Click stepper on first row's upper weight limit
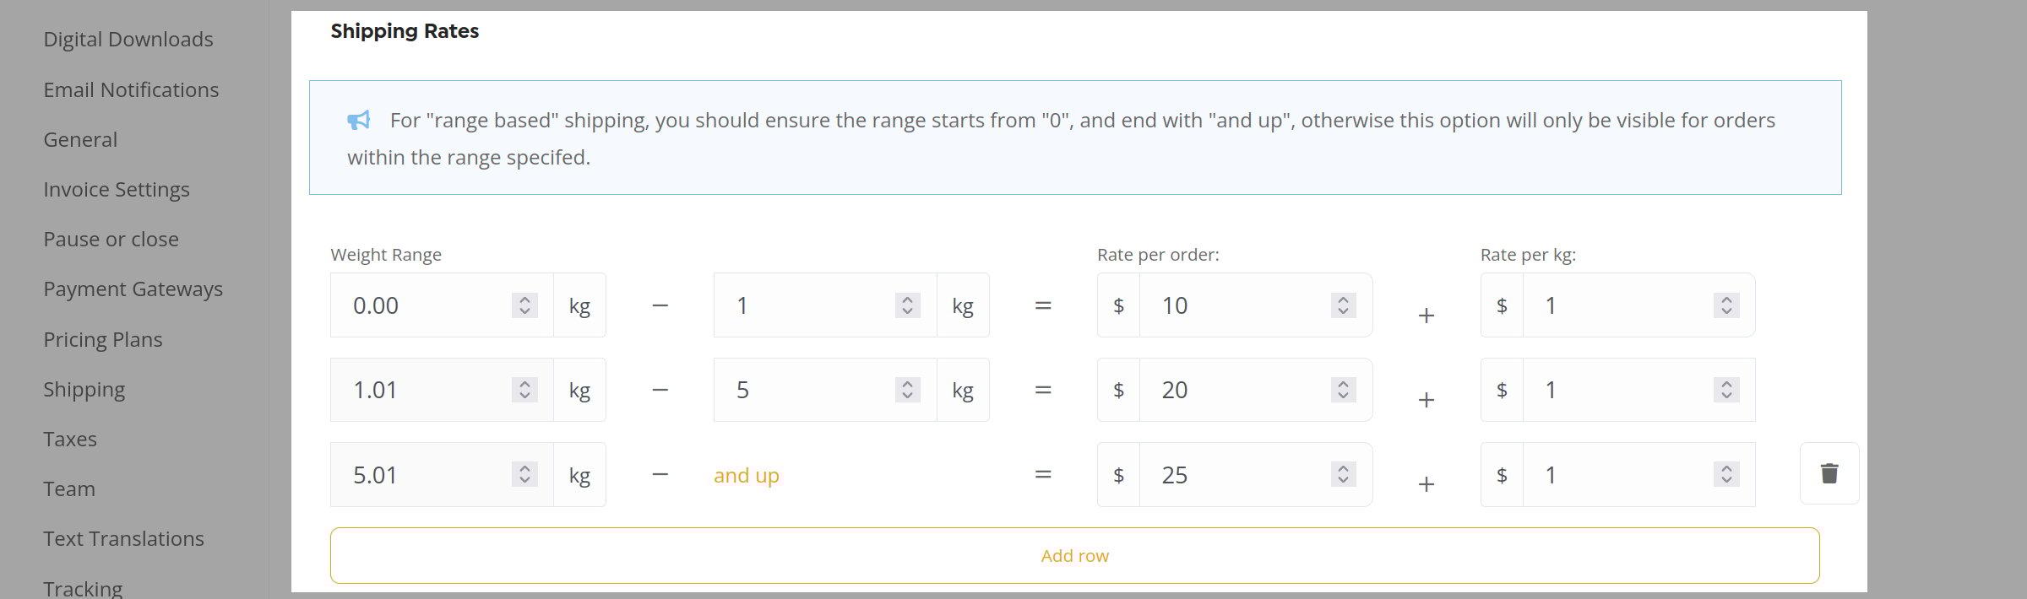Image resolution: width=2027 pixels, height=599 pixels. click(907, 305)
